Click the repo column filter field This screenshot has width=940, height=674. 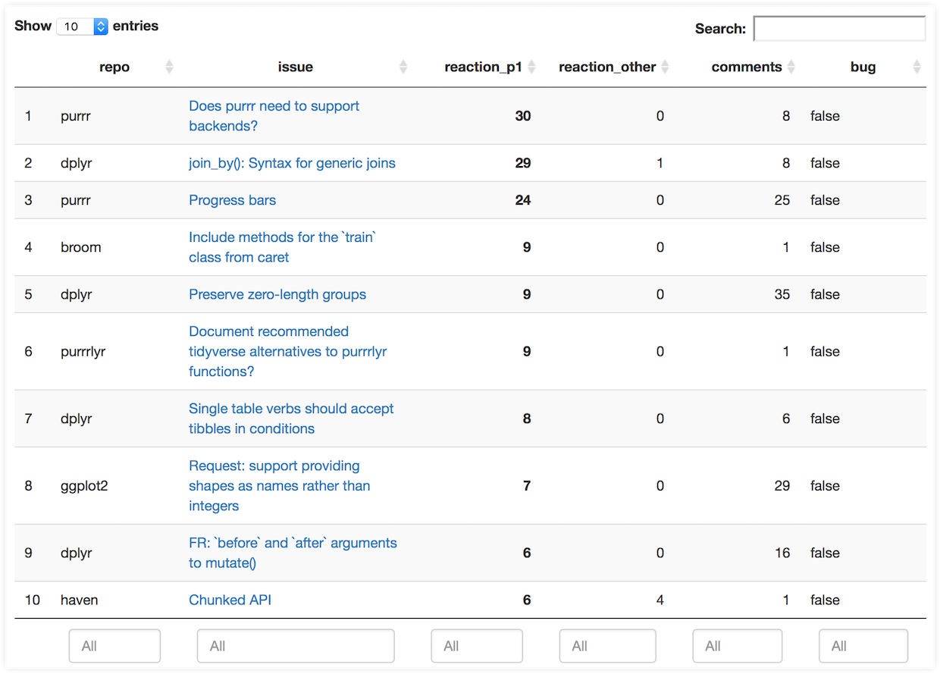(x=114, y=646)
